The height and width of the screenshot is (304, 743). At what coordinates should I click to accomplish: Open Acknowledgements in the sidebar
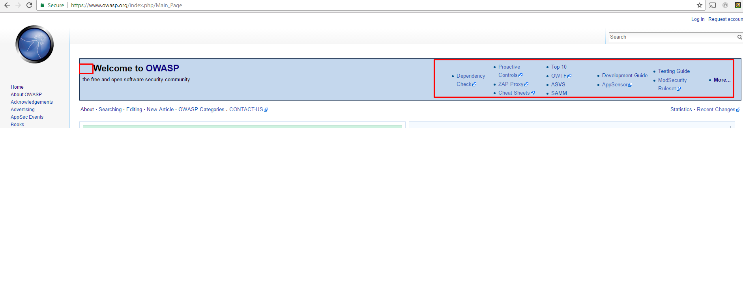pos(32,102)
